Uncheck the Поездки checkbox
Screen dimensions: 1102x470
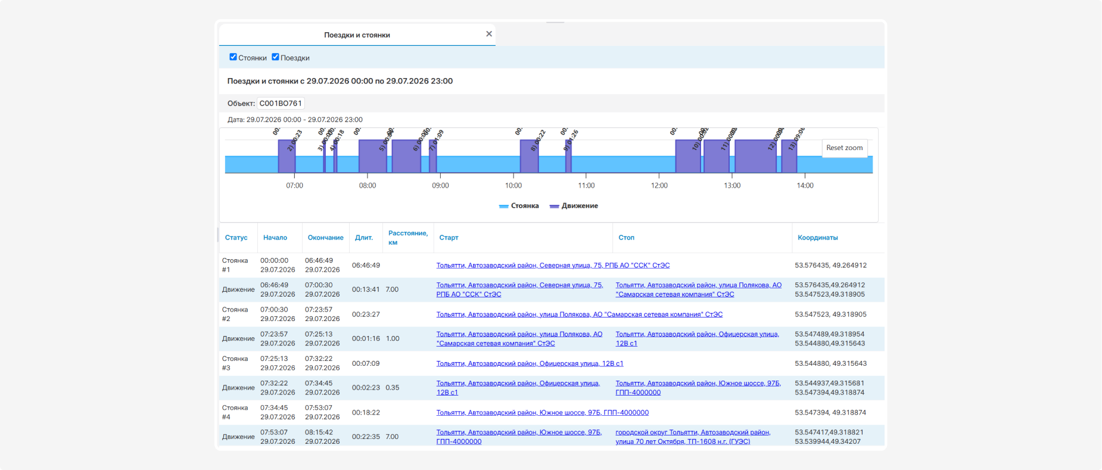pyautogui.click(x=275, y=57)
